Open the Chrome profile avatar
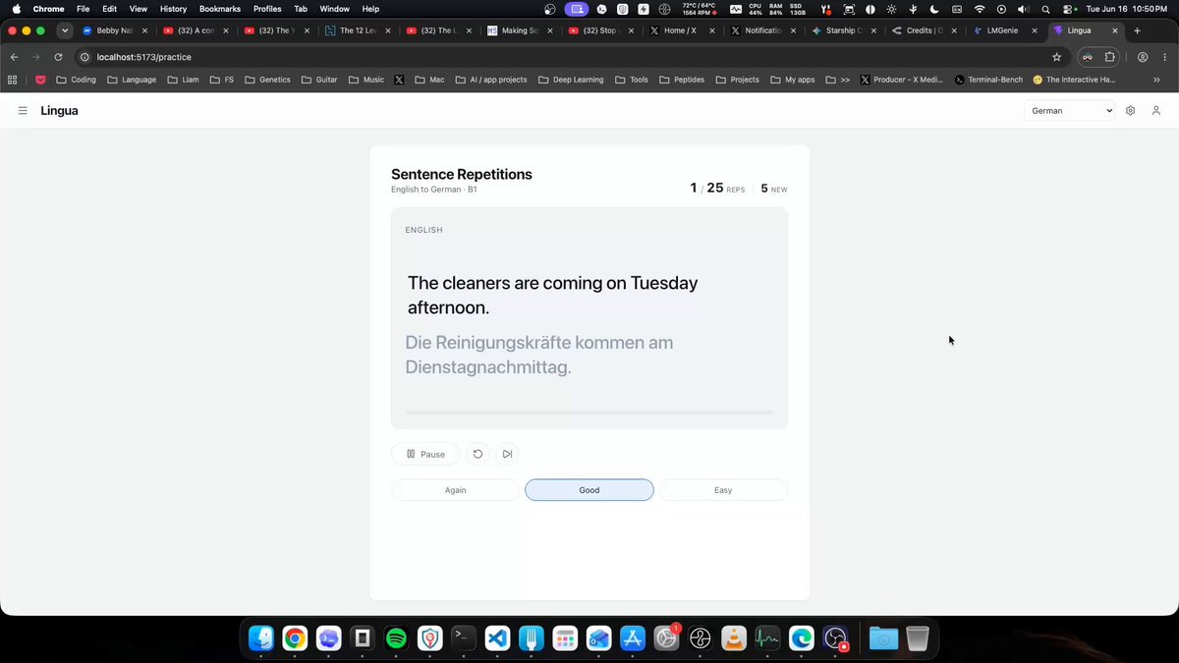 click(1143, 57)
